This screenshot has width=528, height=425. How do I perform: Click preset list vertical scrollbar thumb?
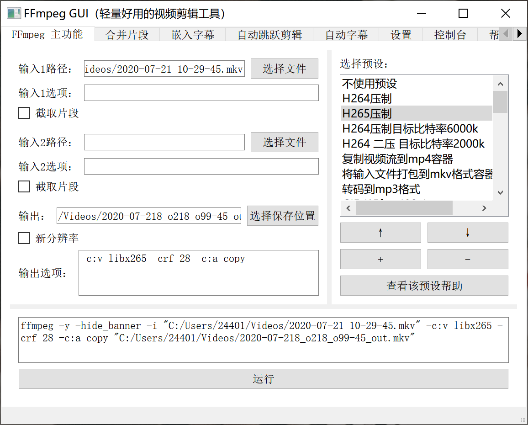tap(501, 102)
